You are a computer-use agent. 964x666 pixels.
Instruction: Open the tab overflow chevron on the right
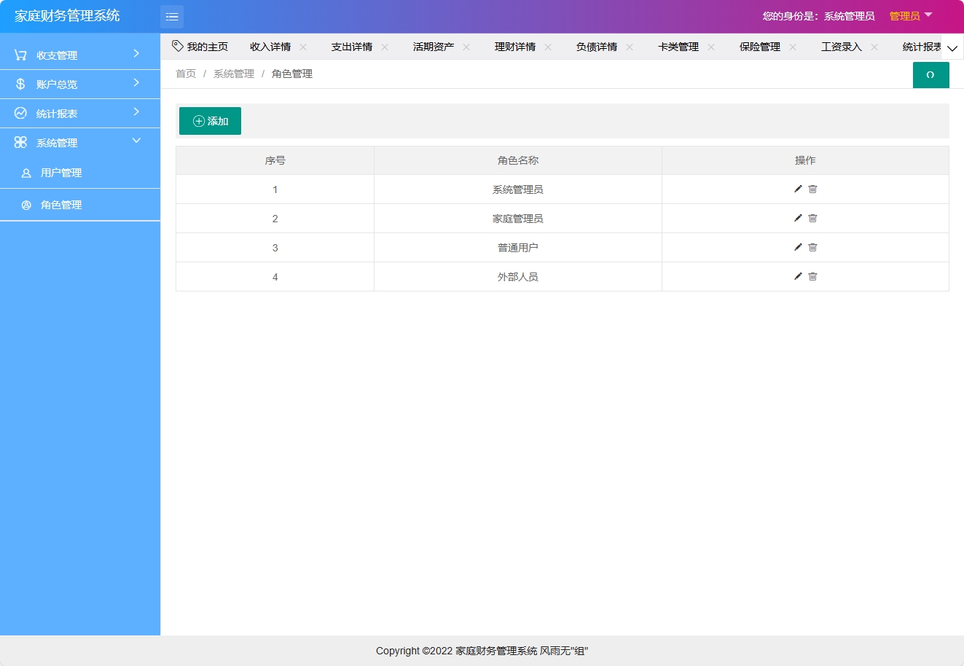click(952, 47)
